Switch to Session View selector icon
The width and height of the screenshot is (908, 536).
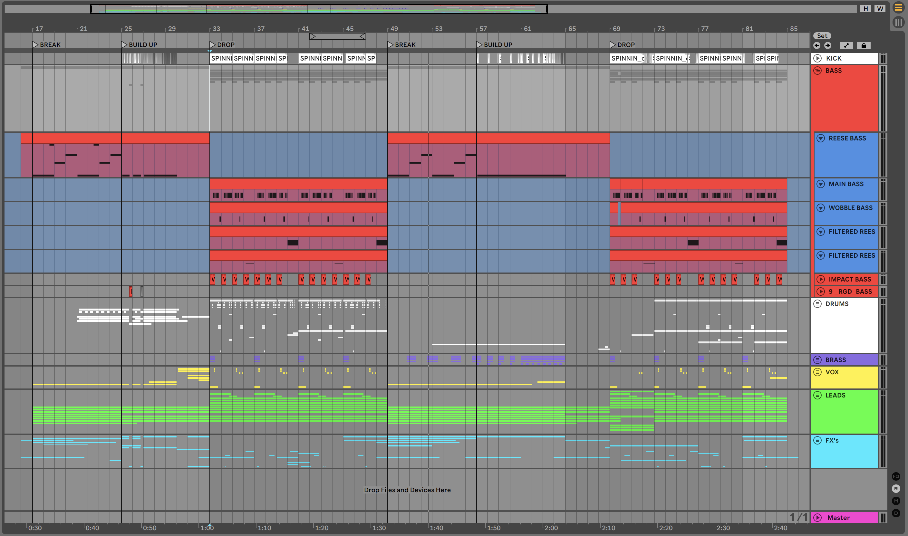coord(898,23)
